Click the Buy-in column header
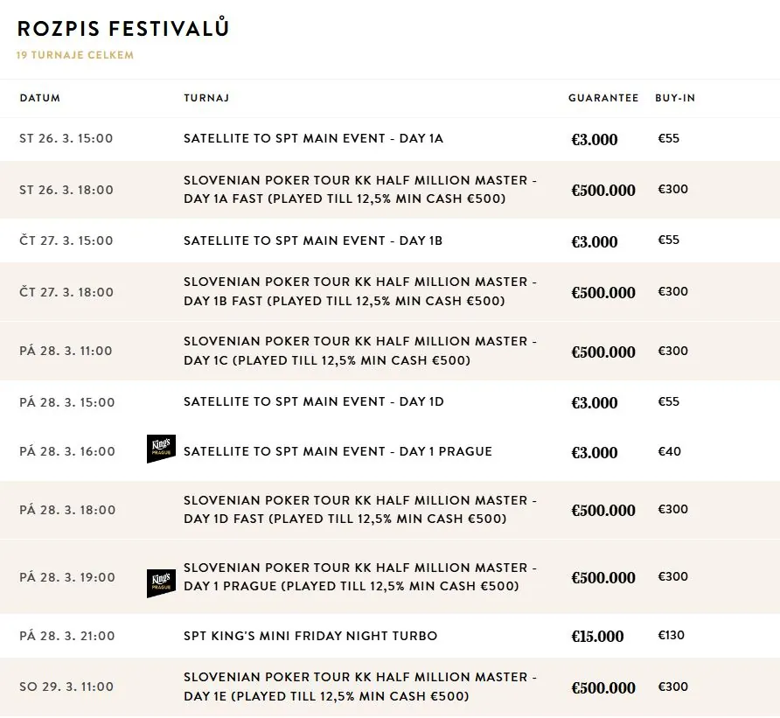 [675, 98]
